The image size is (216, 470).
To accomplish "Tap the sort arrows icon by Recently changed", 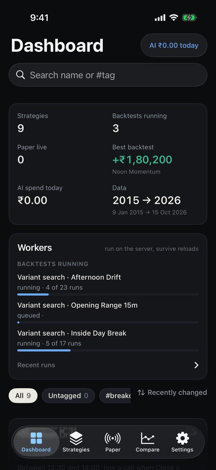I will (141, 393).
